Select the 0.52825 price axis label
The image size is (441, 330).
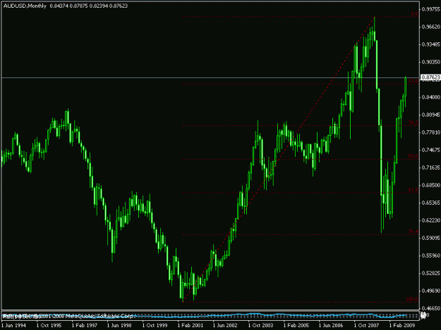(431, 273)
